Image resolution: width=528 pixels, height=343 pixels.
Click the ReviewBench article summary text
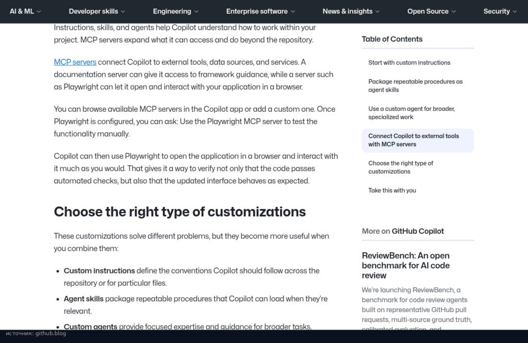pos(417,307)
